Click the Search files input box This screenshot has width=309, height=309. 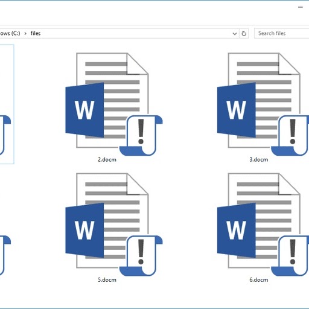[x=282, y=33]
